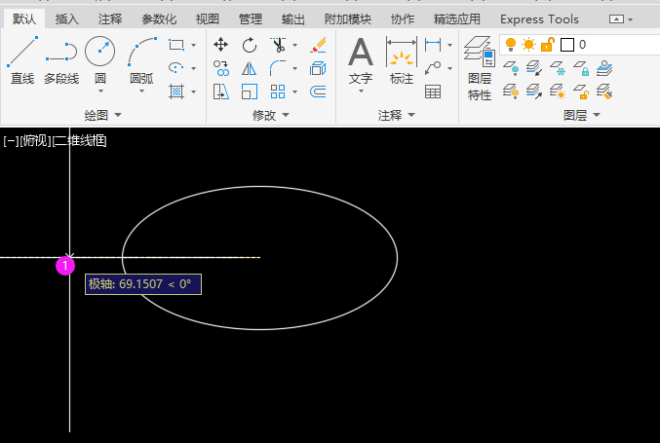Expand the 文字 (Text) dropdown arrow
The height and width of the screenshot is (443, 660).
[361, 92]
